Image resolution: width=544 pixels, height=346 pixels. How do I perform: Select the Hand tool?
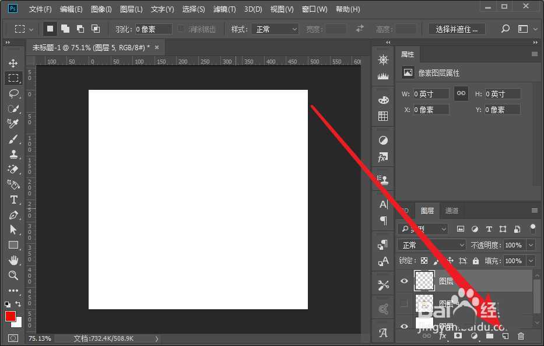[x=13, y=260]
